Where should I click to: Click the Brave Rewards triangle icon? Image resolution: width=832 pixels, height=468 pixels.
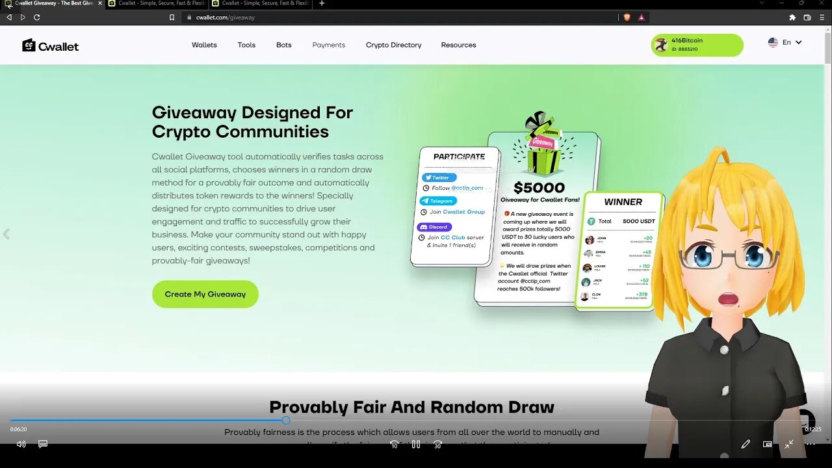click(x=642, y=18)
